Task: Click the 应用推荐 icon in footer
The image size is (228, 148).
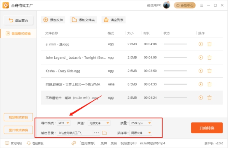Action: (74, 143)
